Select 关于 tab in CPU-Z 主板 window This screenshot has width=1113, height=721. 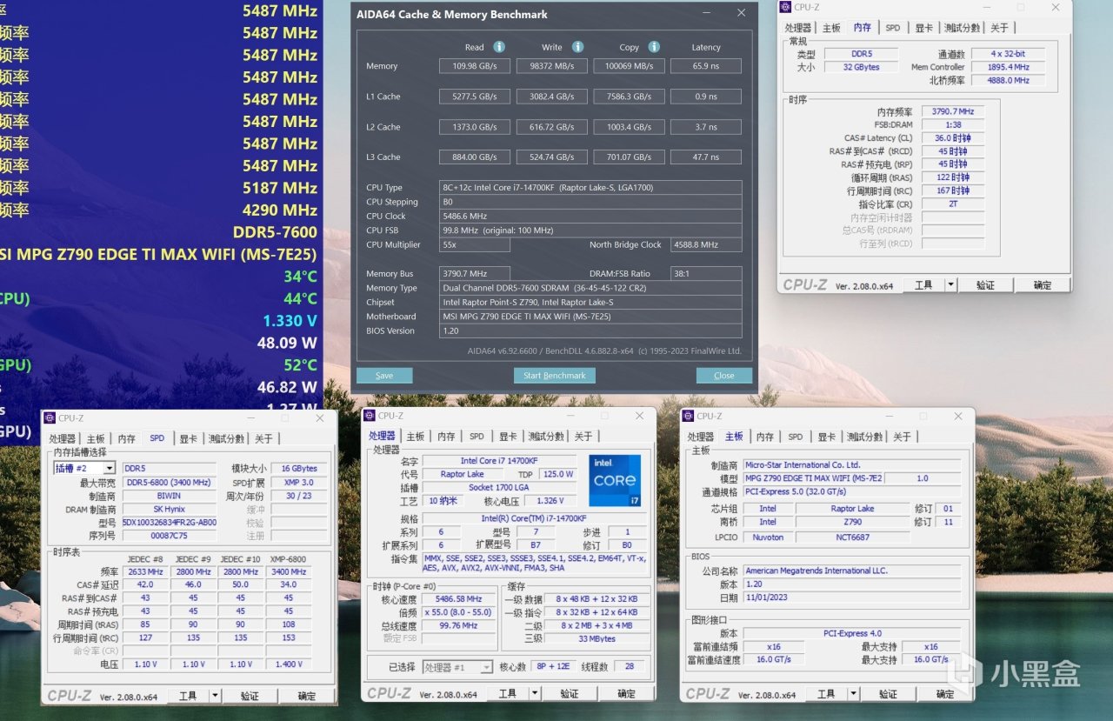[903, 437]
